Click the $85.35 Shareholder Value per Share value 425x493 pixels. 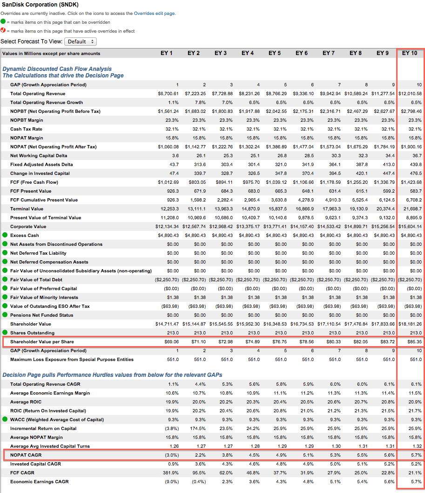click(x=415, y=342)
